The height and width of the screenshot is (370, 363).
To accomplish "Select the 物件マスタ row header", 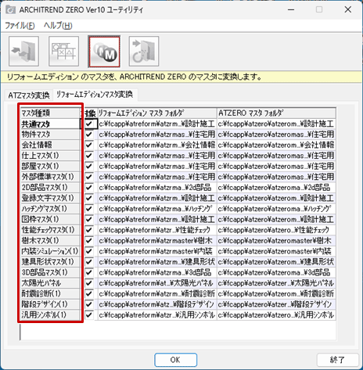I will (x=50, y=135).
